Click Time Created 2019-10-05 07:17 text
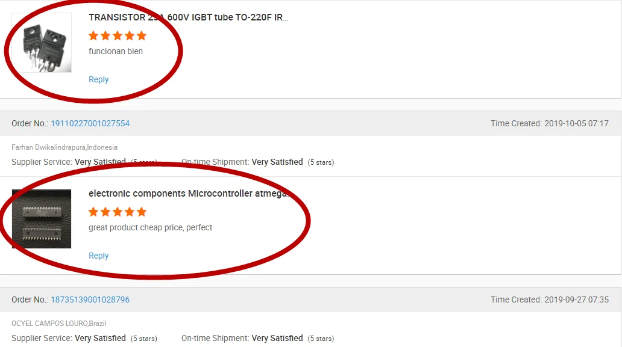The height and width of the screenshot is (347, 622). point(550,123)
